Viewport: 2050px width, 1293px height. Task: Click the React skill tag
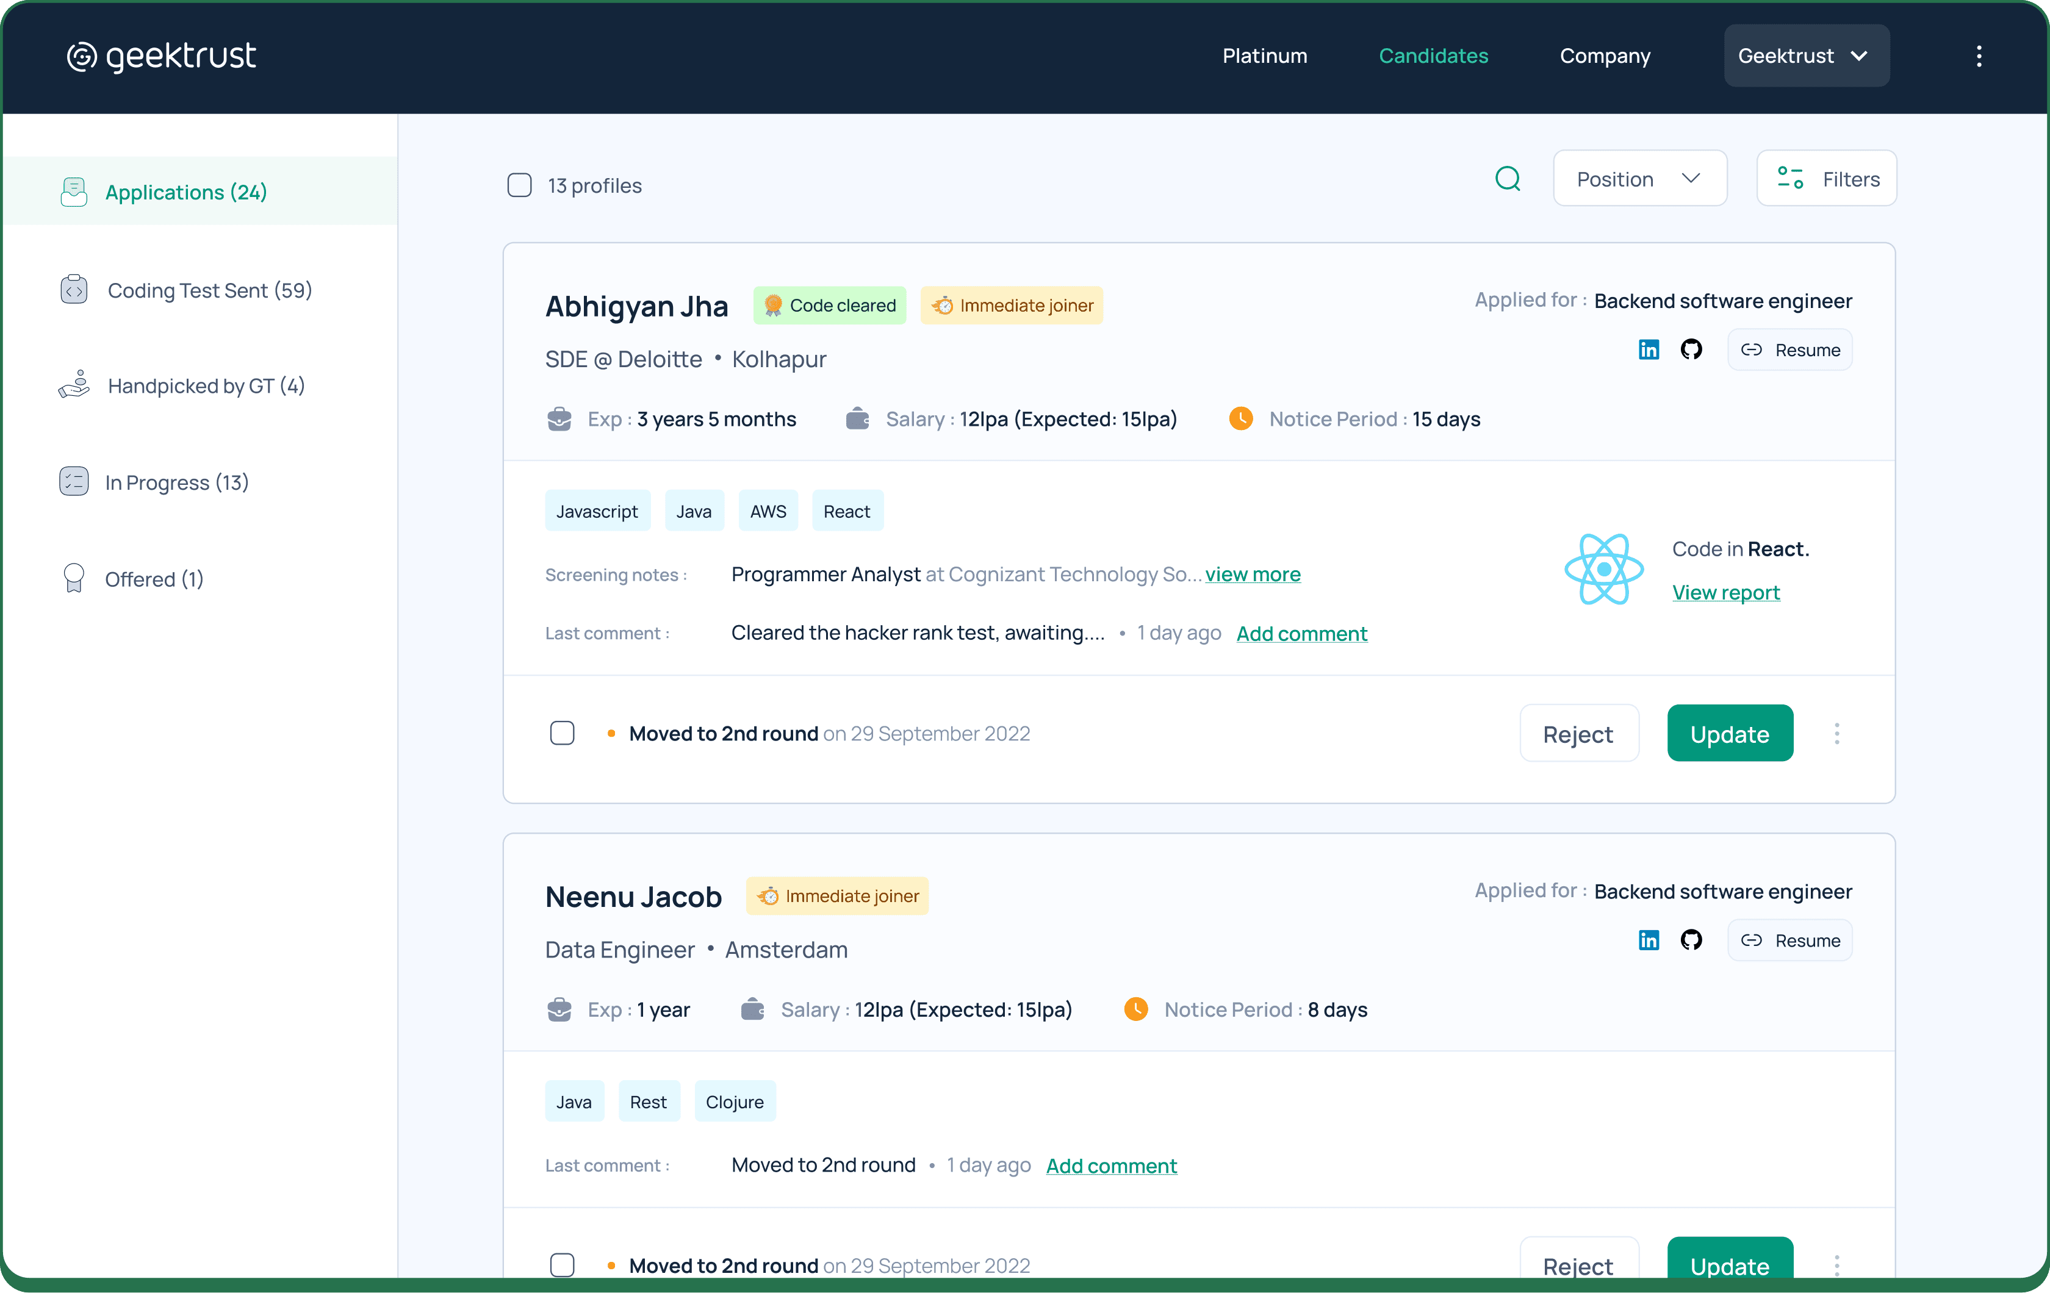click(x=847, y=512)
